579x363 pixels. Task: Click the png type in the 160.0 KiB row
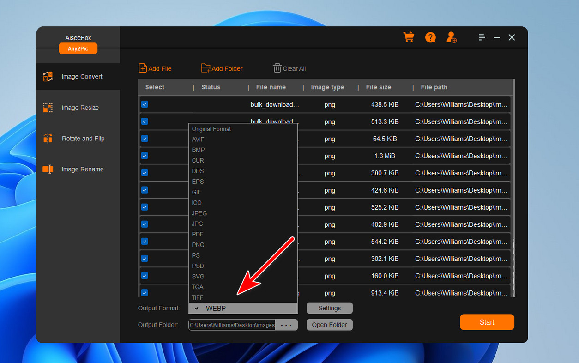330,276
